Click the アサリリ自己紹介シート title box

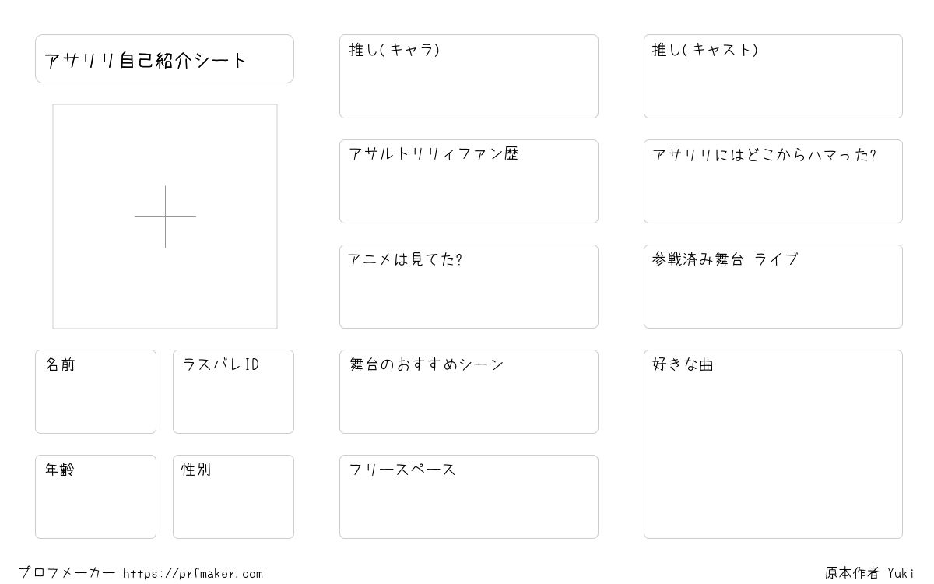[164, 58]
